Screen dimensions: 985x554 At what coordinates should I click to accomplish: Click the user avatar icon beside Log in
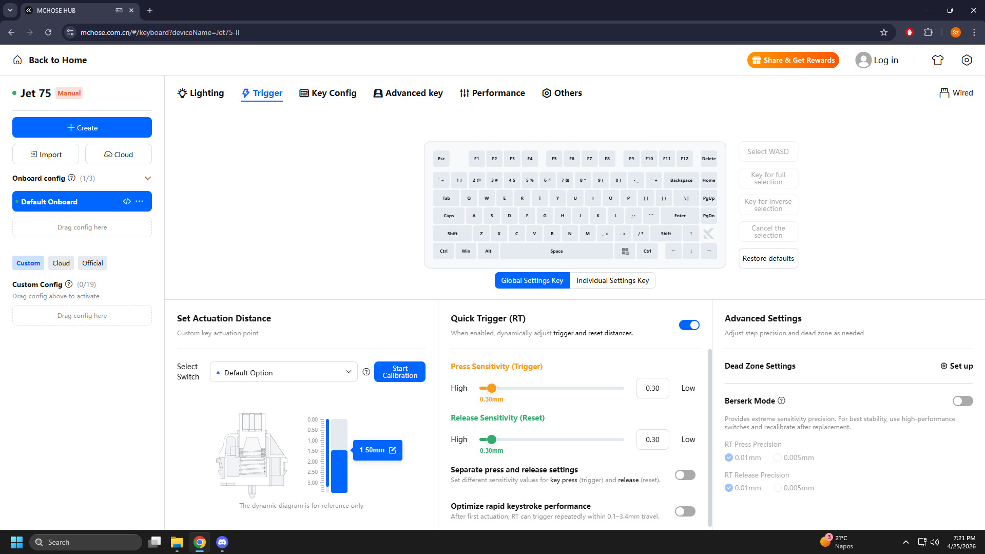pos(863,60)
